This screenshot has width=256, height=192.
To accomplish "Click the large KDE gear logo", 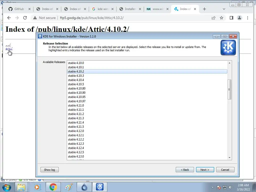I will pyautogui.click(x=228, y=47).
